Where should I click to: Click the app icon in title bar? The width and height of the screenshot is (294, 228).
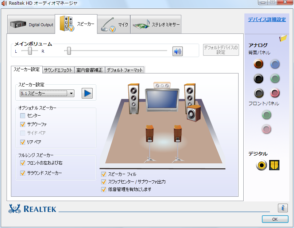4,3
